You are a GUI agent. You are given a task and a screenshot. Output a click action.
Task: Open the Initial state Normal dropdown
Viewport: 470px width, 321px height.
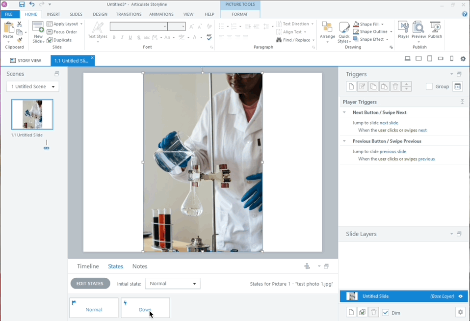(x=173, y=284)
